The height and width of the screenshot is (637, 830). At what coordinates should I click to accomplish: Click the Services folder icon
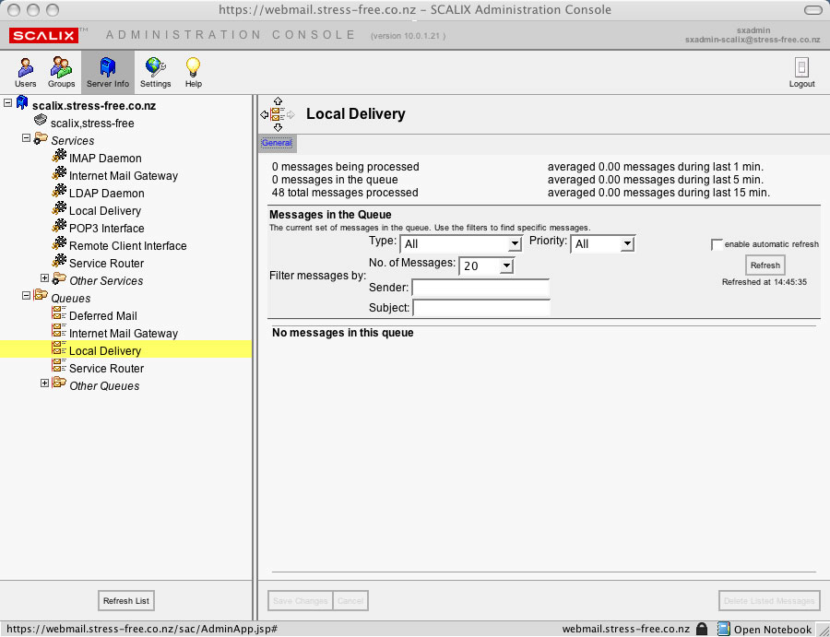coord(41,138)
